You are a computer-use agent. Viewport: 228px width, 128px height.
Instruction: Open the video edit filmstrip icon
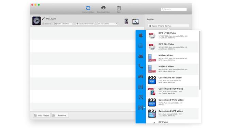[135, 21]
